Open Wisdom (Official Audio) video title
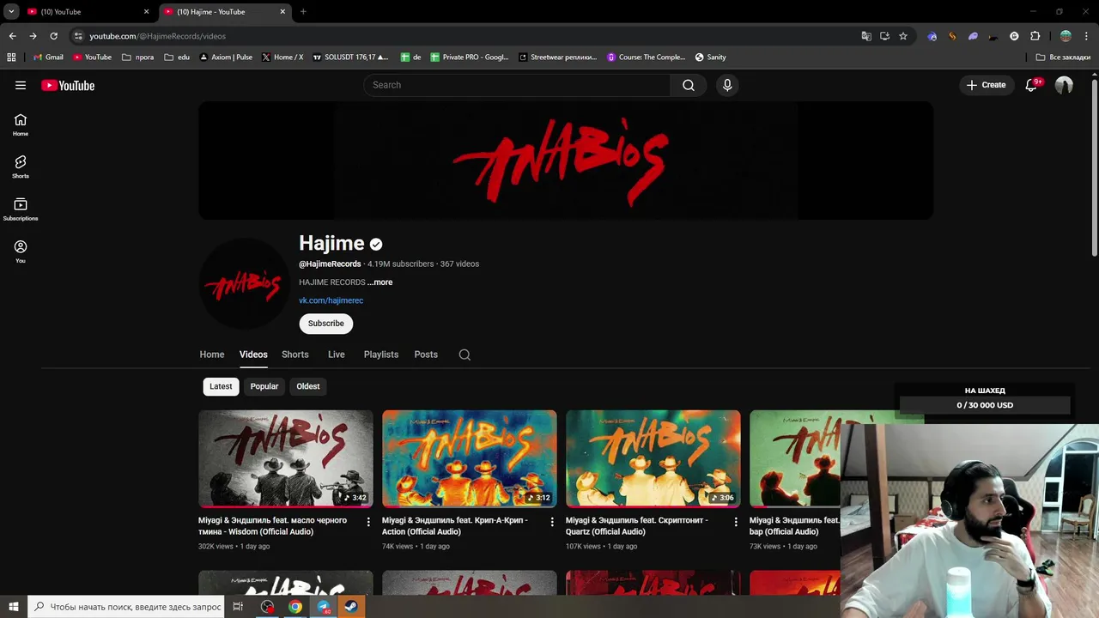Viewport: 1099px width, 618px height. (x=273, y=526)
